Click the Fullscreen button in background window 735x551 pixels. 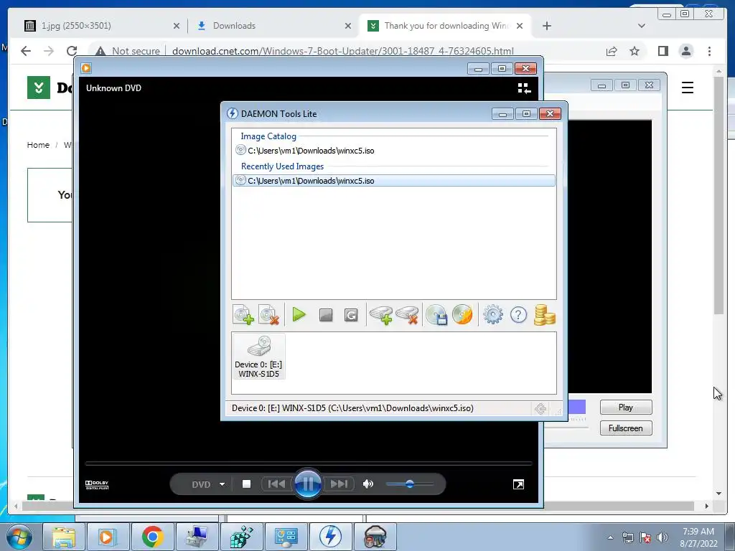click(626, 428)
